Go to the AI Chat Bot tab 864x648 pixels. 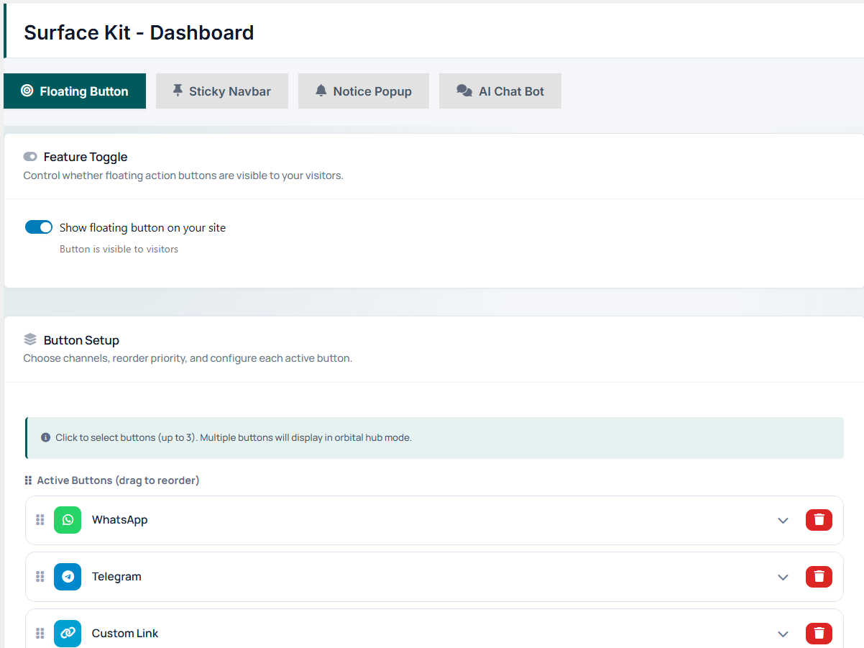pyautogui.click(x=500, y=91)
